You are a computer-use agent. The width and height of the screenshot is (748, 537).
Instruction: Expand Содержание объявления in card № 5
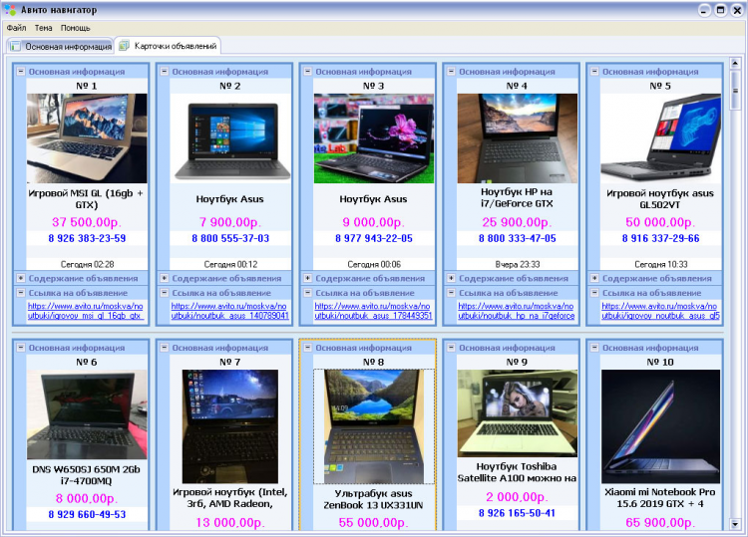[594, 278]
